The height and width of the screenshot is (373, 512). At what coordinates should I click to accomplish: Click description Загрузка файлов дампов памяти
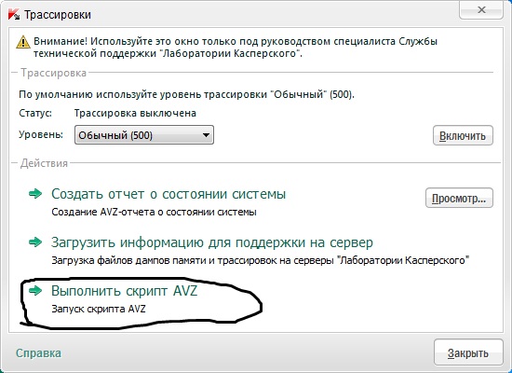261,260
